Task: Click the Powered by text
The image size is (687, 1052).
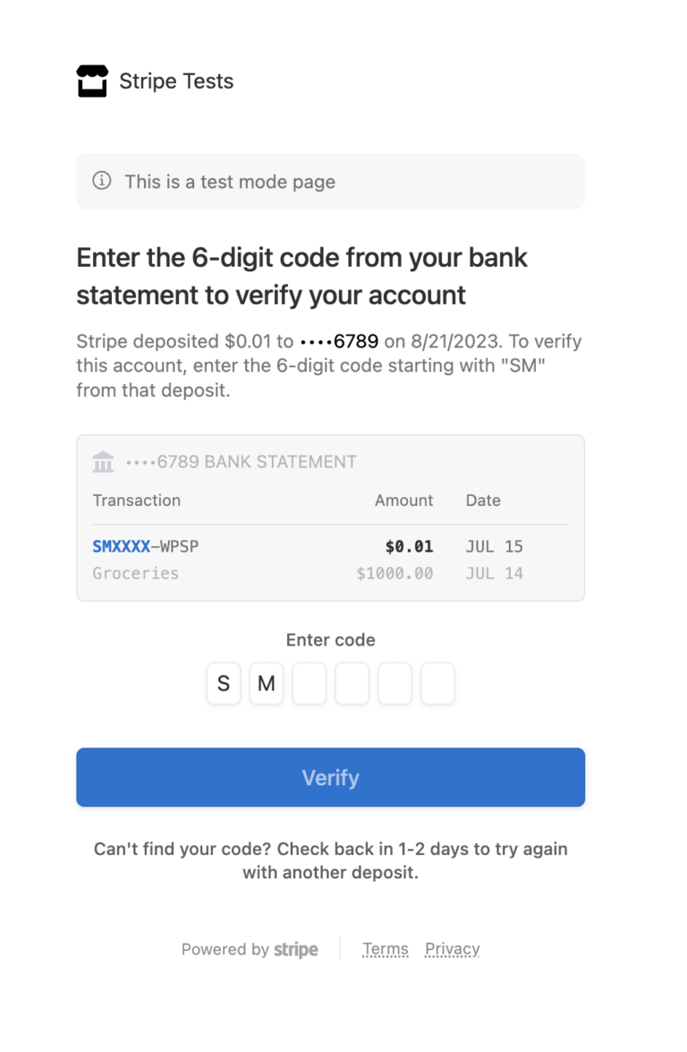Action: click(225, 949)
